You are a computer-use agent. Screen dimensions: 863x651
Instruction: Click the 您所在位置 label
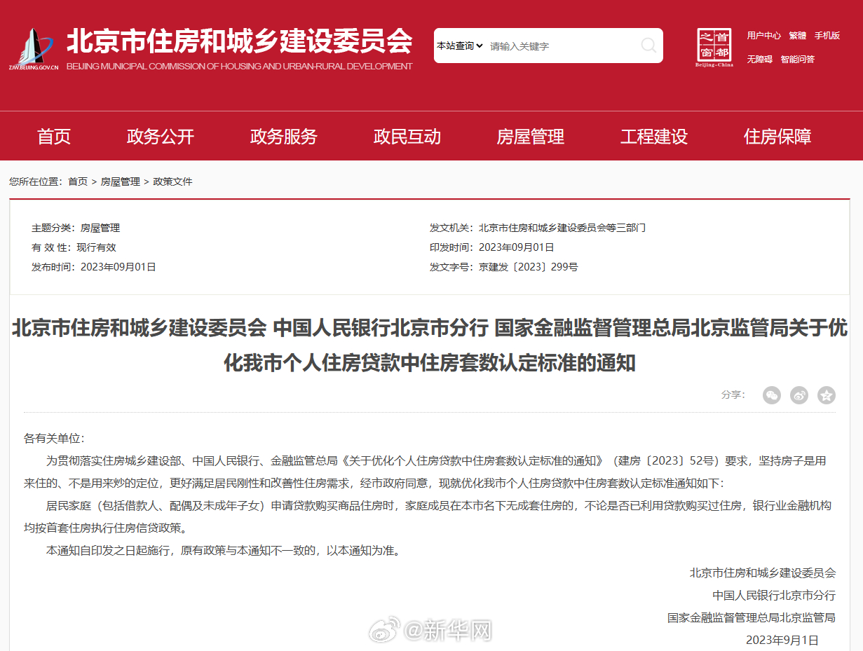[36, 181]
